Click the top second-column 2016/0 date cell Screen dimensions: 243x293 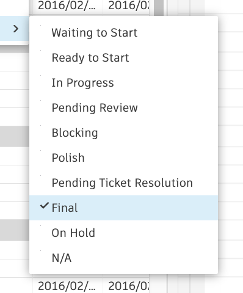click(x=126, y=6)
